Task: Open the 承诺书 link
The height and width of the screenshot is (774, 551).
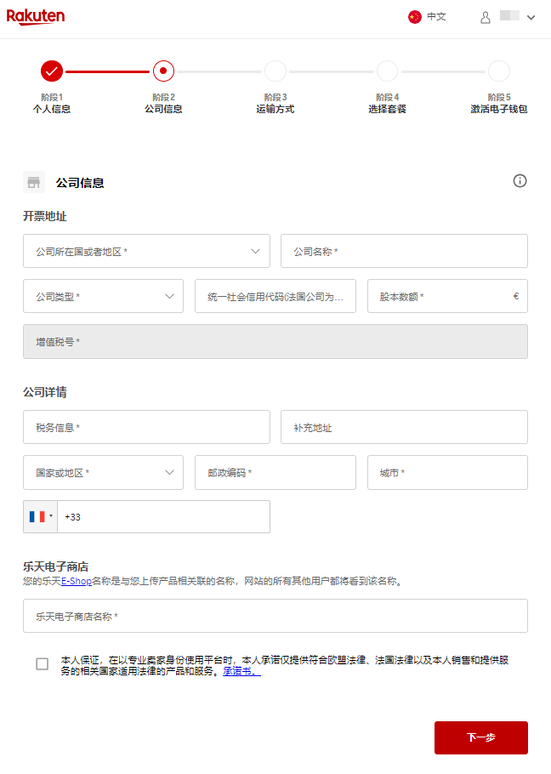Action: (x=241, y=671)
